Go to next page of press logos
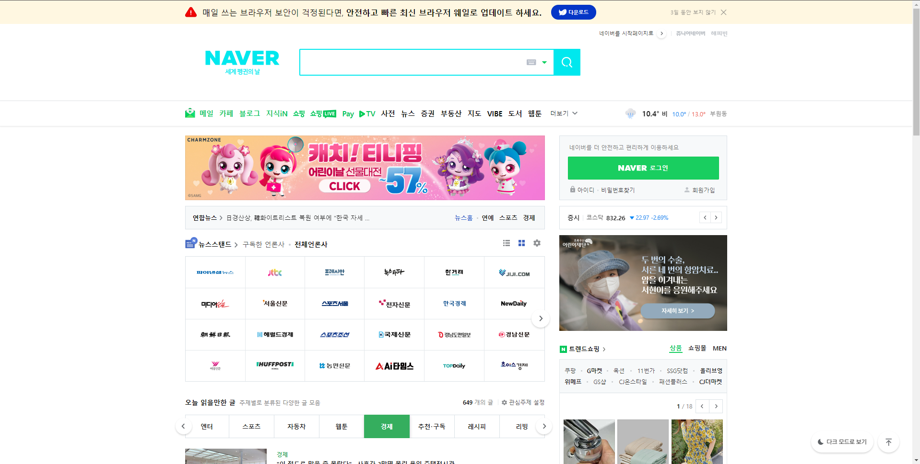Image resolution: width=920 pixels, height=464 pixels. point(541,318)
